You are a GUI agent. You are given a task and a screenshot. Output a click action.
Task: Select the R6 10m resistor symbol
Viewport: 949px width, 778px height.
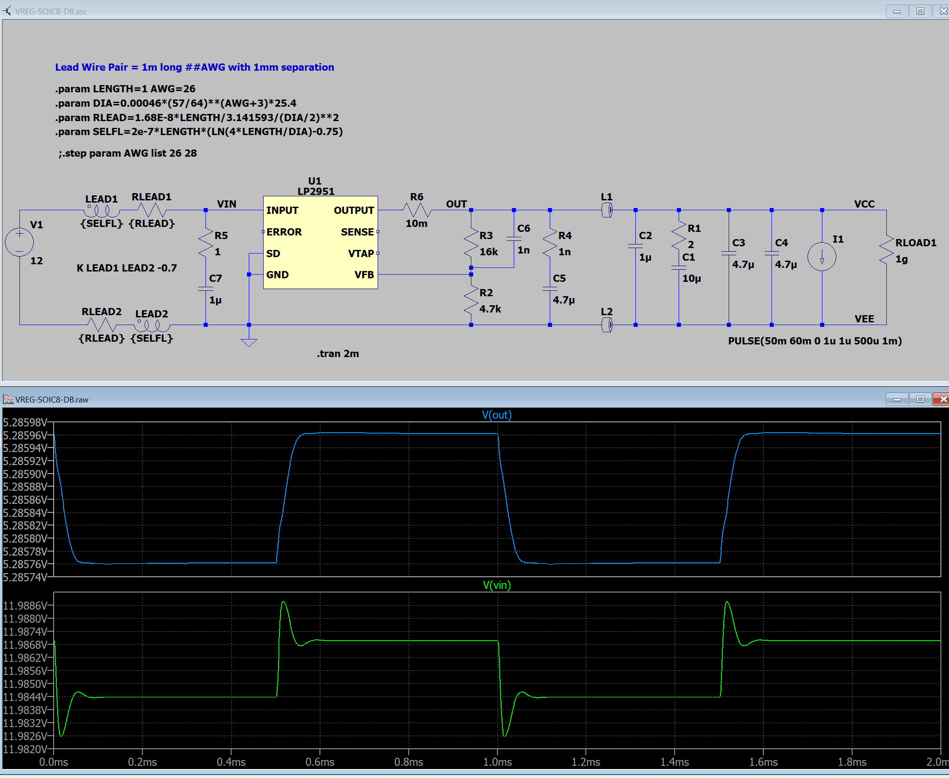[417, 210]
